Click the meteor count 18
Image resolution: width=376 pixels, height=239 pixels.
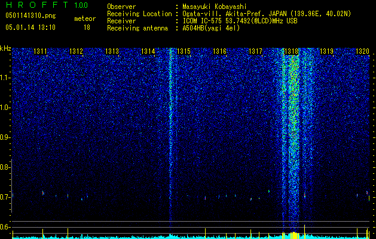pos(87,27)
